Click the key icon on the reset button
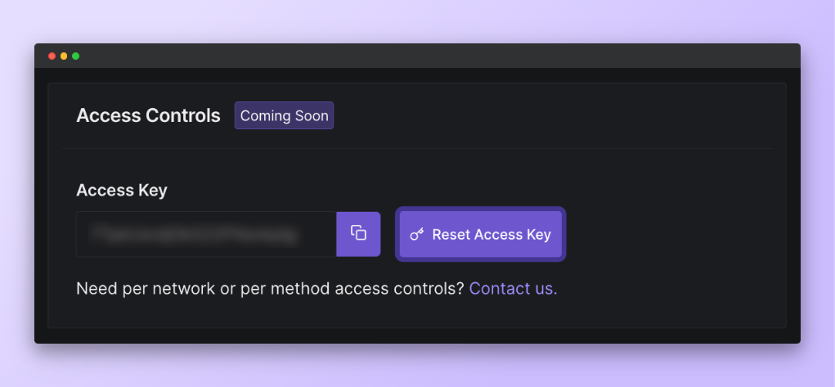The width and height of the screenshot is (835, 387). pos(417,235)
